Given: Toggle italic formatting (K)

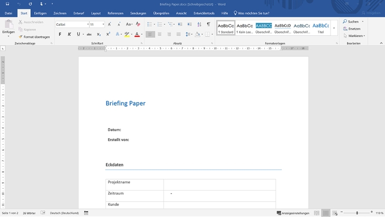Looking at the screenshot, I should point(69,34).
